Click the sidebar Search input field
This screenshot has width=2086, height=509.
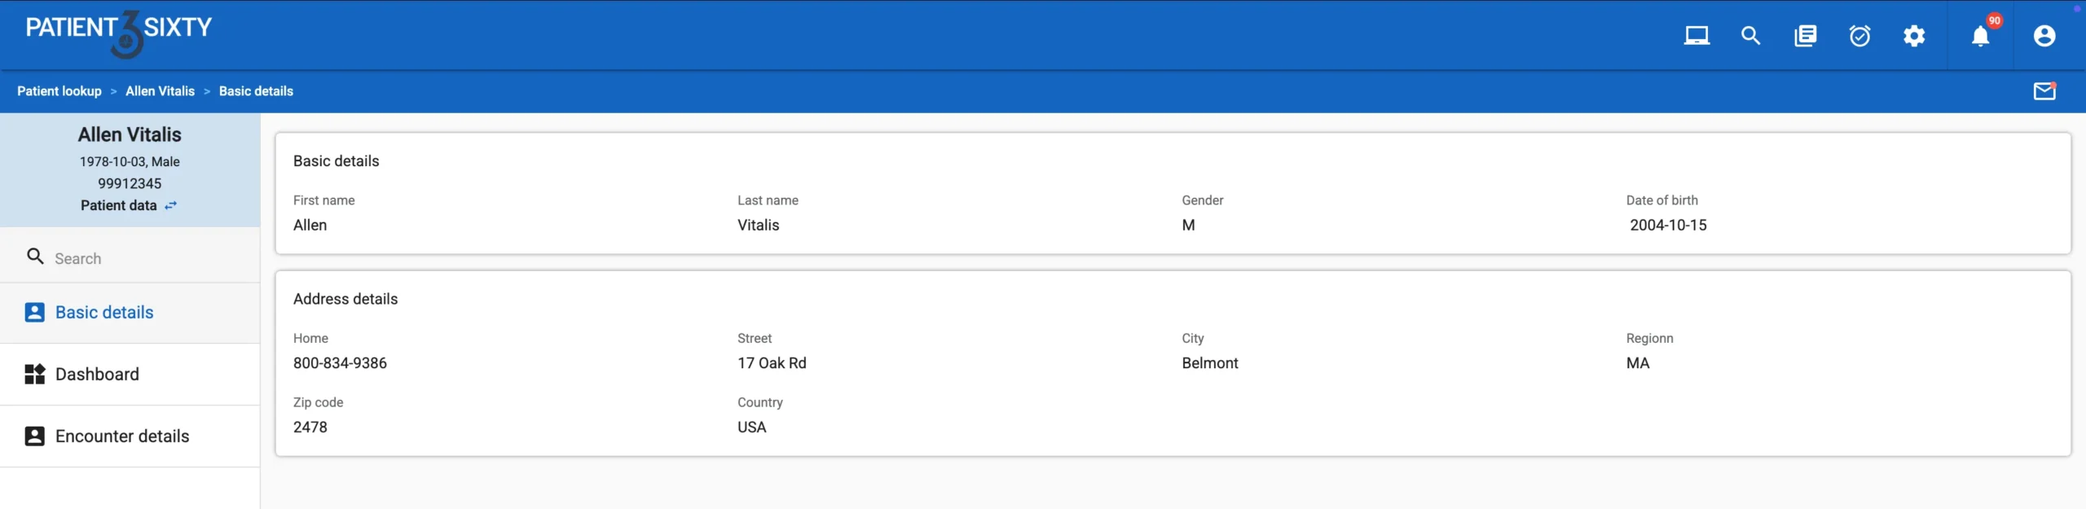147,259
